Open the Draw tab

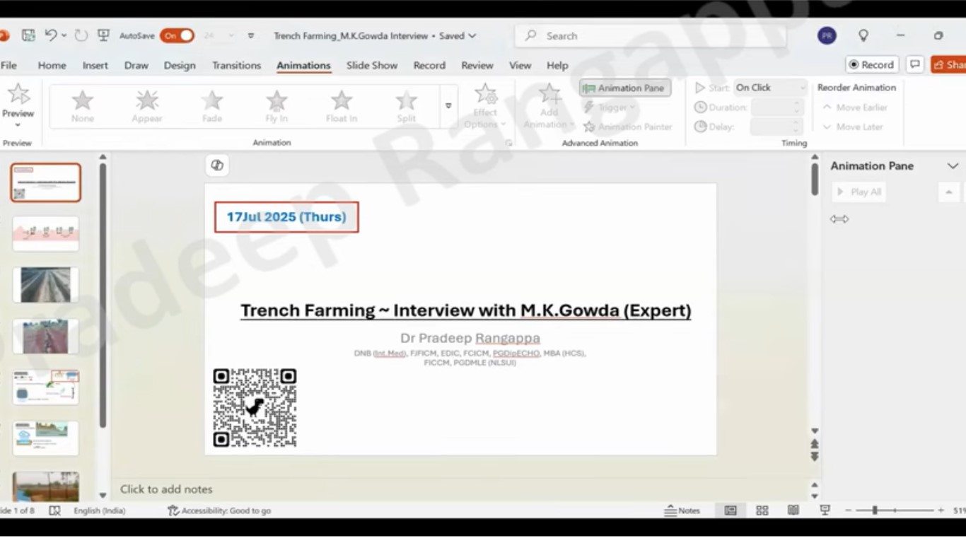[x=136, y=65]
